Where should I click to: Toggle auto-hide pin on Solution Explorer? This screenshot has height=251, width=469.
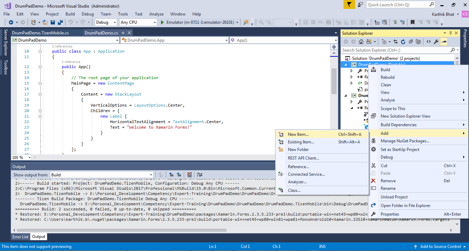click(x=450, y=33)
